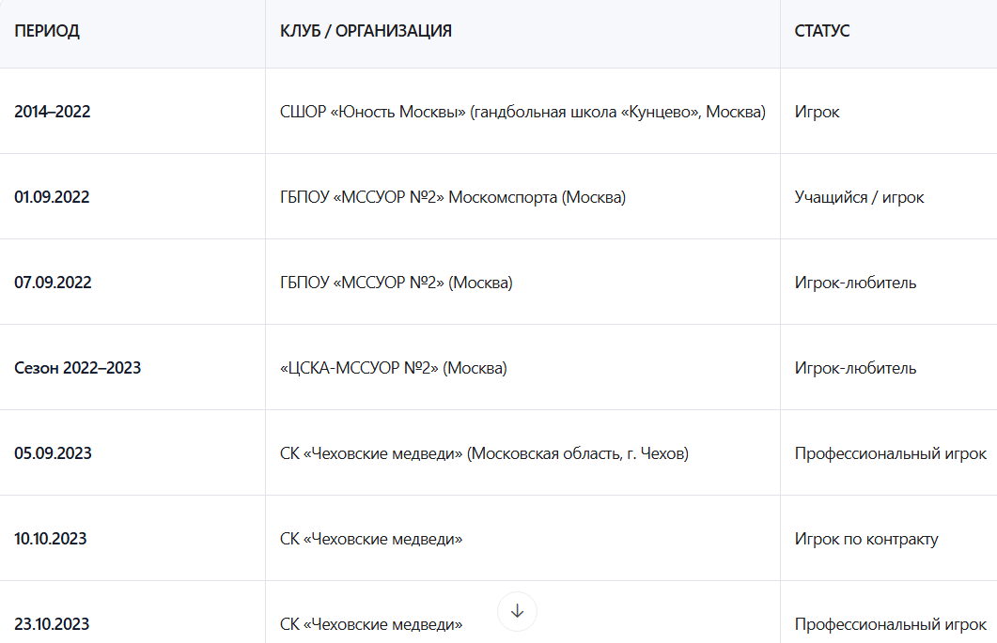Viewport: 997px width, 643px height.
Task: Click Игрок-любитель status in 07.09.2022 row
Action: pos(855,283)
